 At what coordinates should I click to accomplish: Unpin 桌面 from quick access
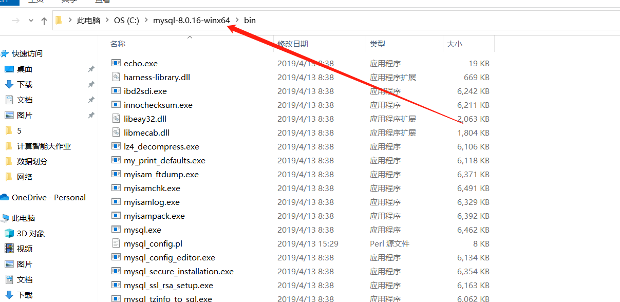(91, 69)
